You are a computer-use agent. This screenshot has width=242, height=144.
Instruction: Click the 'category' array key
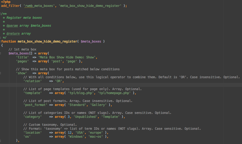point(33,117)
